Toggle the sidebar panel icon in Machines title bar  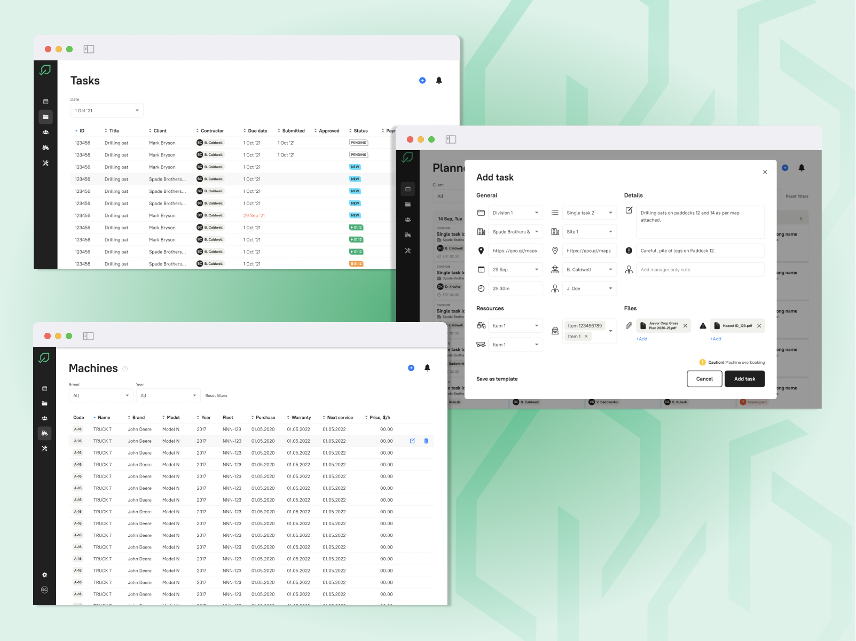tap(89, 336)
